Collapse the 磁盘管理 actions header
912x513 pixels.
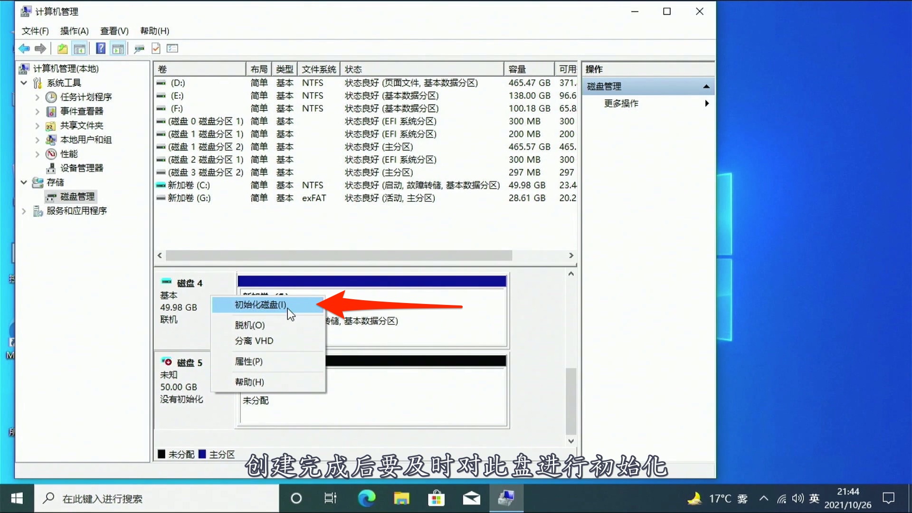[707, 86]
